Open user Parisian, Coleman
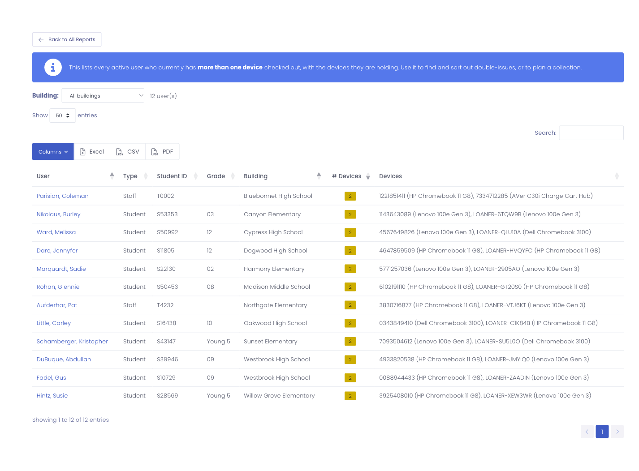The height and width of the screenshot is (471, 639). pos(63,196)
